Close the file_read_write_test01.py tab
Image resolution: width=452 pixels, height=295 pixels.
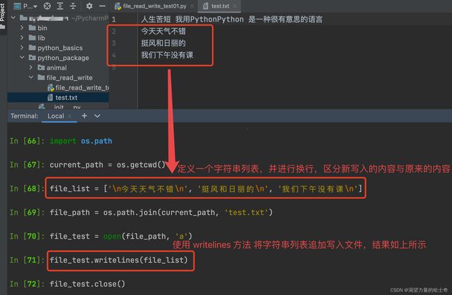[x=192, y=6]
